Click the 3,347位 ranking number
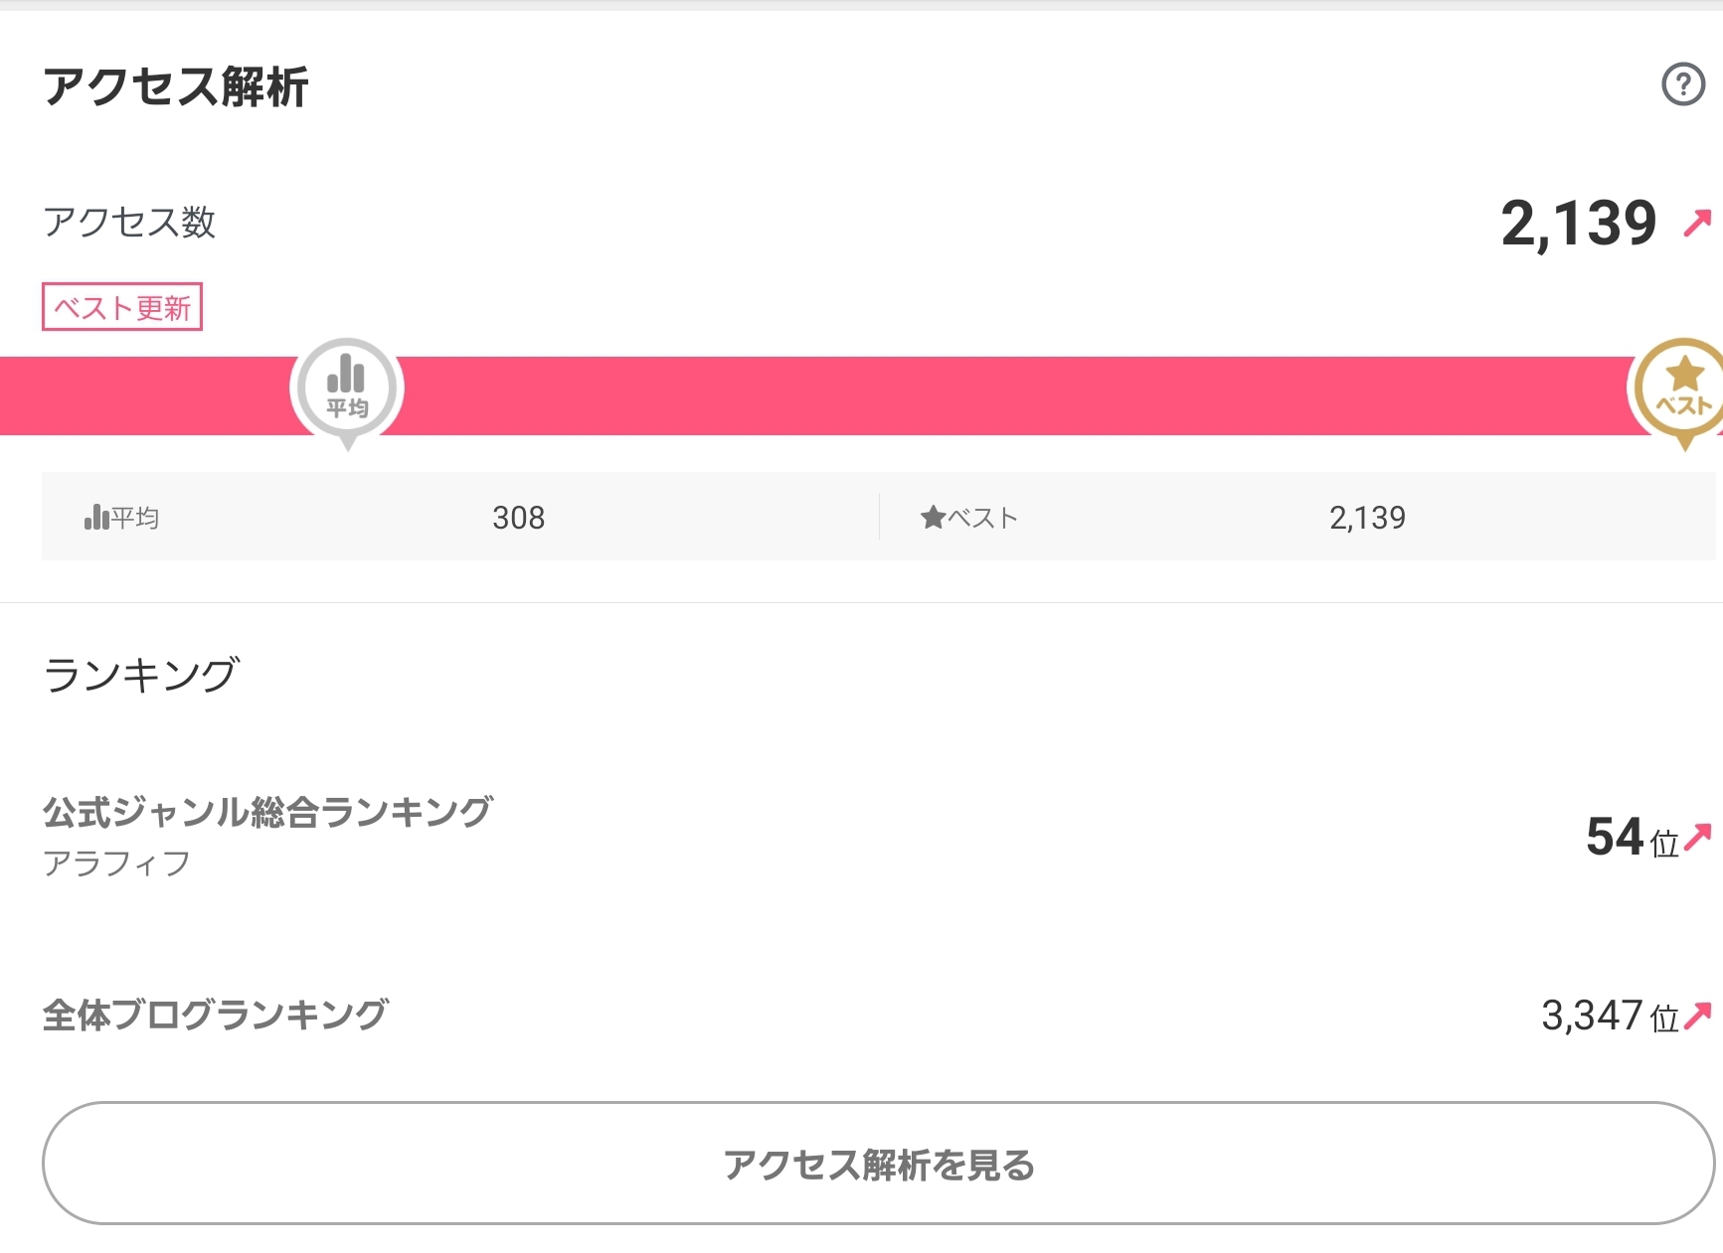The width and height of the screenshot is (1723, 1253). pyautogui.click(x=1610, y=1016)
